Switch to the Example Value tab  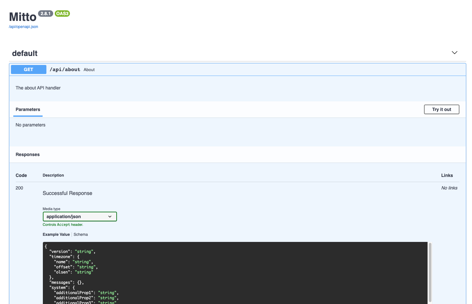56,235
